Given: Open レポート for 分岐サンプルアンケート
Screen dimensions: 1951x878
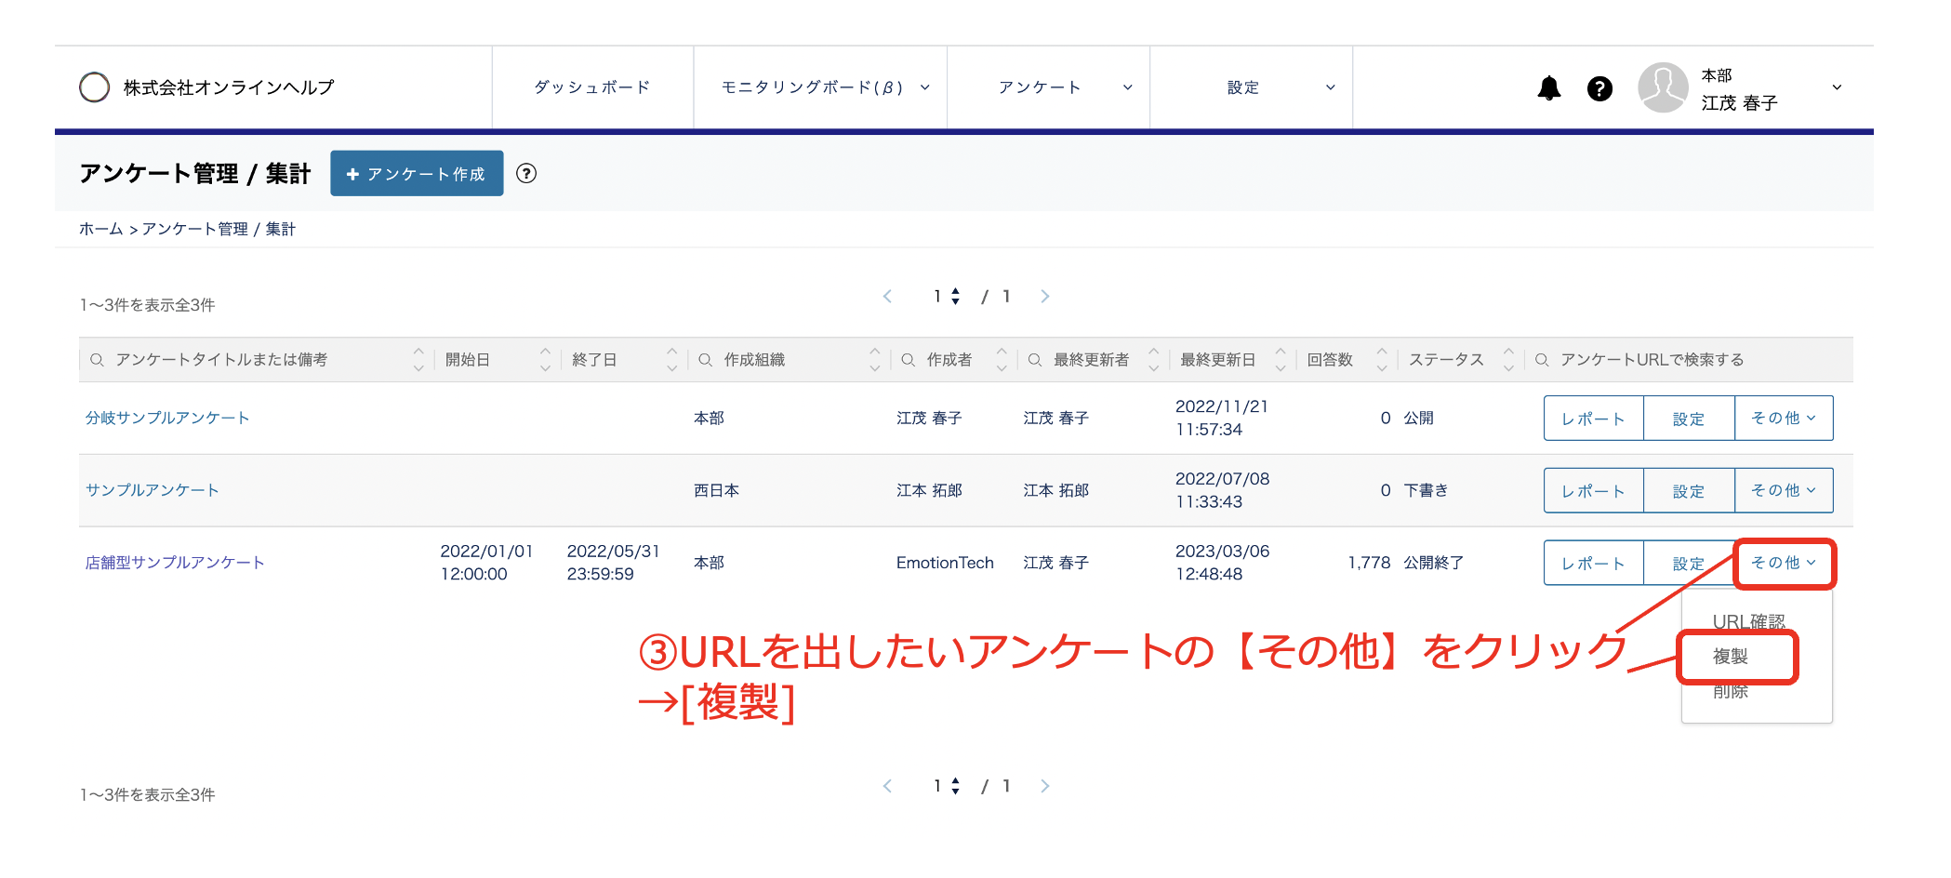Looking at the screenshot, I should pos(1593,419).
